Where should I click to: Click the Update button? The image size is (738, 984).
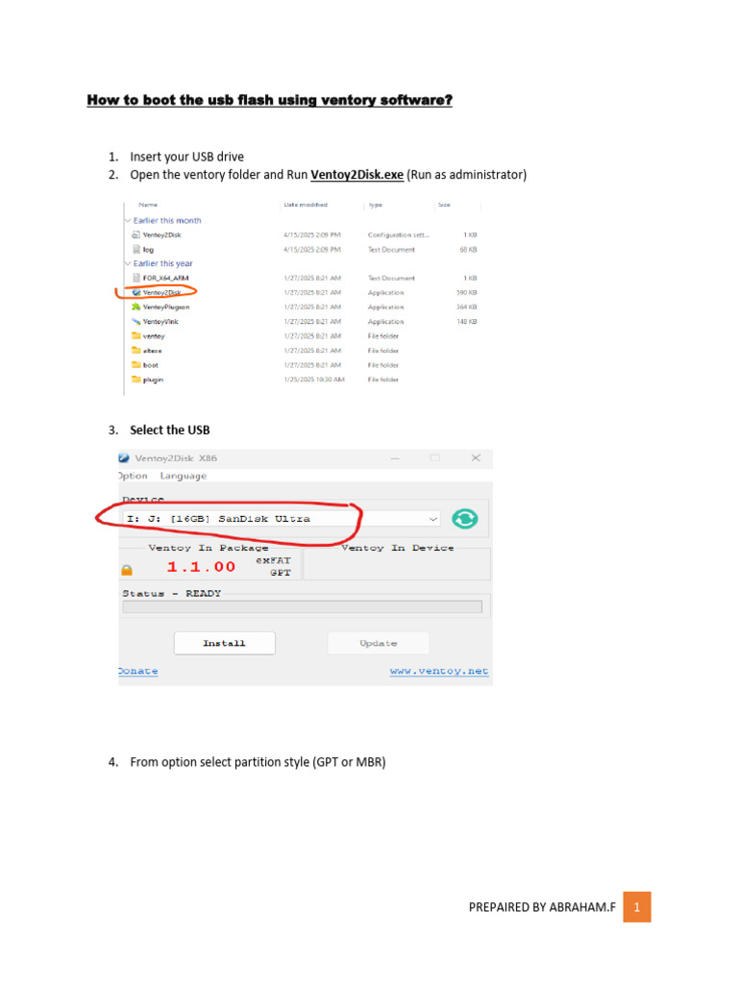click(x=379, y=643)
